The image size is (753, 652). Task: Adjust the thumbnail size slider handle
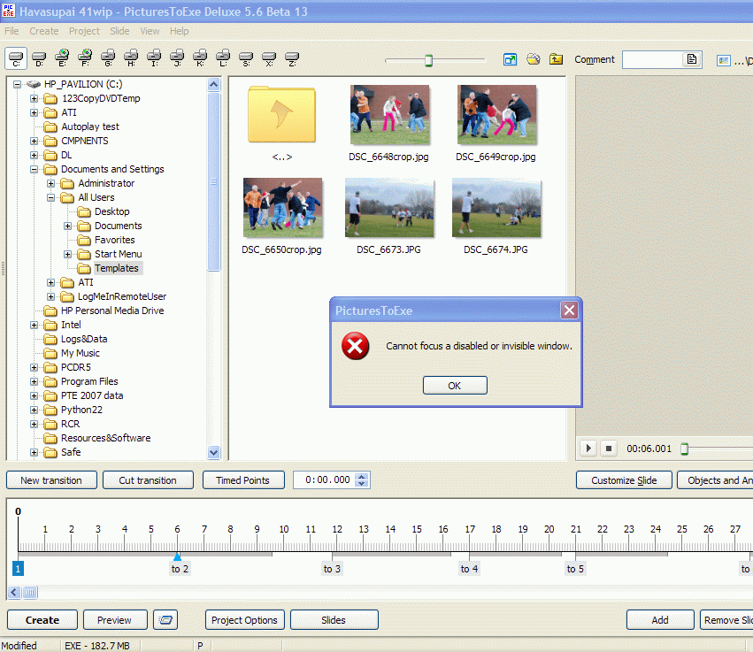[x=429, y=60]
